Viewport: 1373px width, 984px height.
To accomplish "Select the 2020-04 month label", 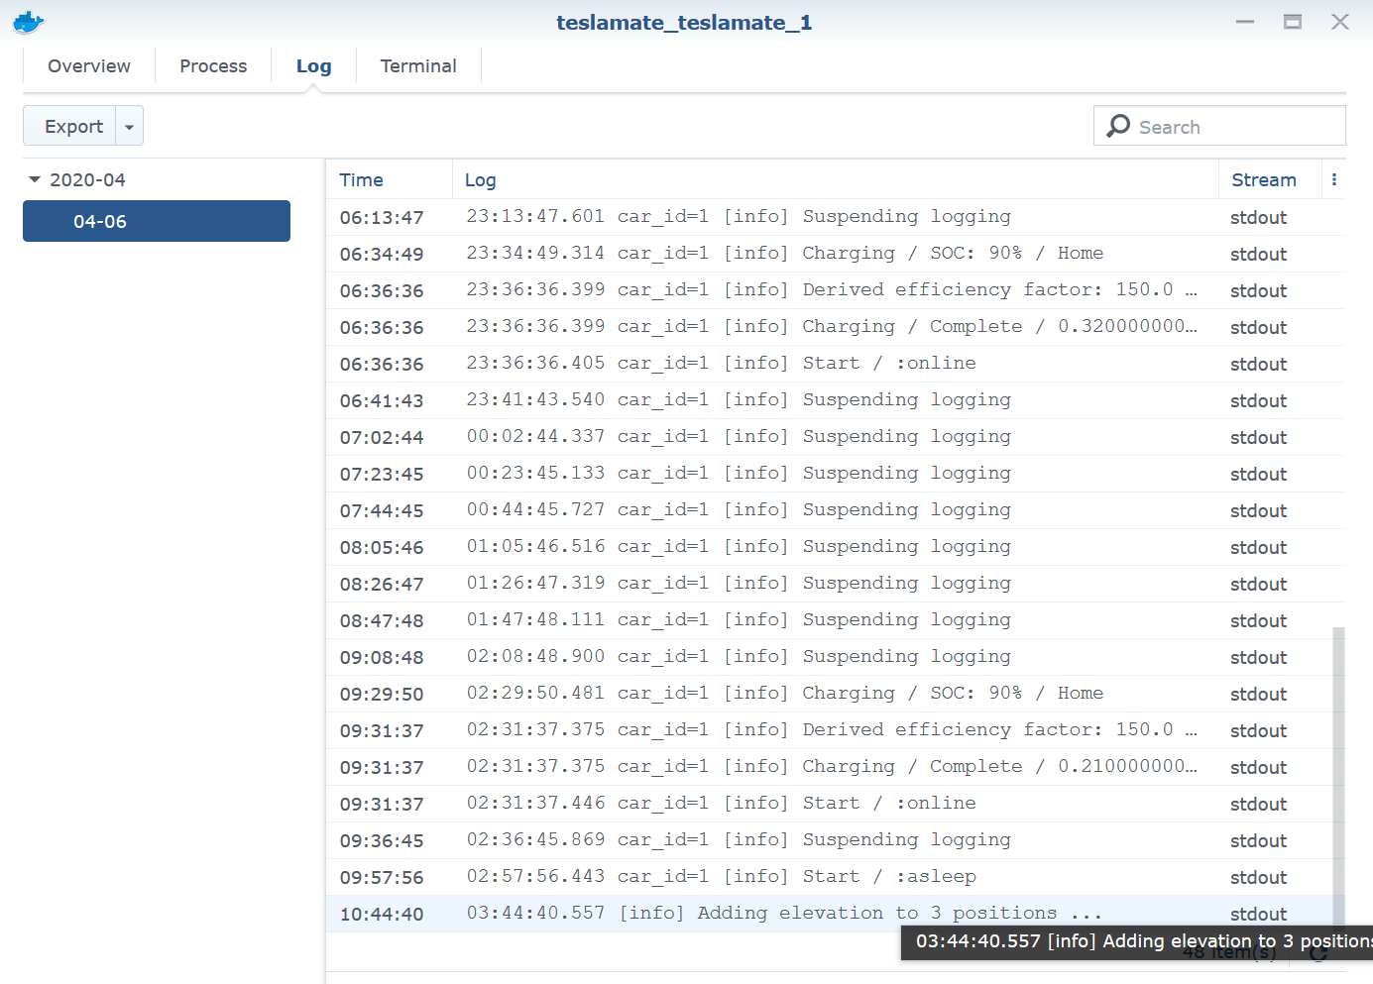I will click(88, 179).
